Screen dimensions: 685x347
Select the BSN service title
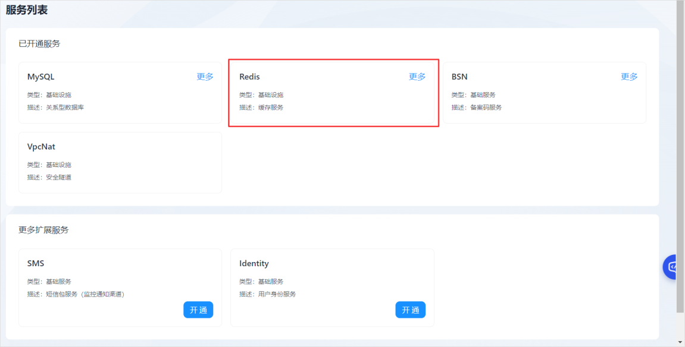point(459,77)
